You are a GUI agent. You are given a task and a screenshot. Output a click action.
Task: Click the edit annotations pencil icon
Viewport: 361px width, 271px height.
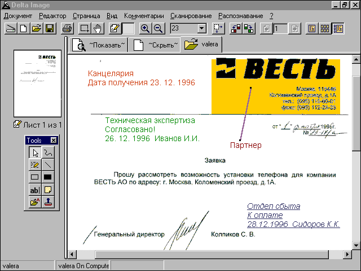(x=115, y=29)
